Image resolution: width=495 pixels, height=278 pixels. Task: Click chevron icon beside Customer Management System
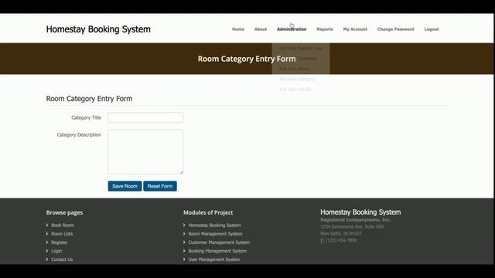(184, 242)
